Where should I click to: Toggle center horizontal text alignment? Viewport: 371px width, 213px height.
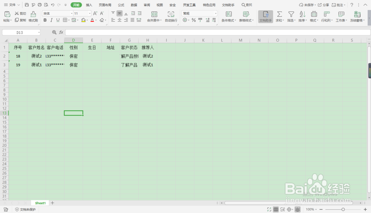(x=119, y=20)
